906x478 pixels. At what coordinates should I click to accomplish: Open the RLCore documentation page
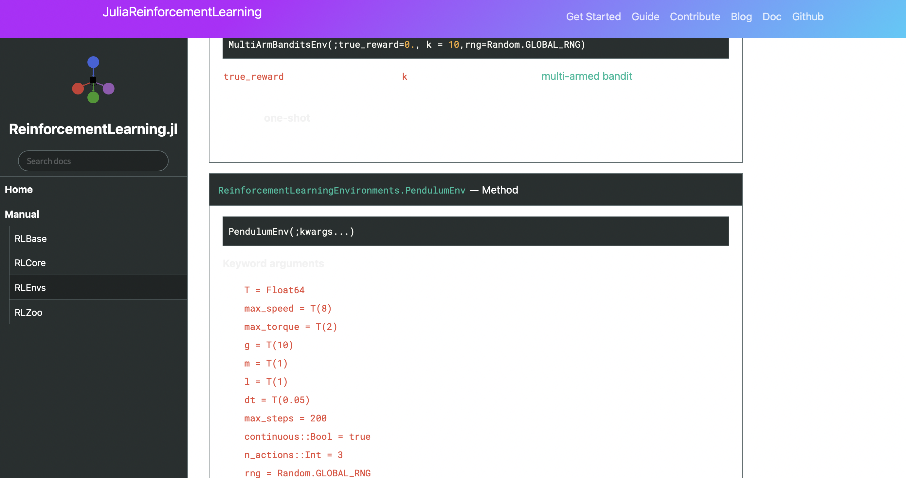pyautogui.click(x=30, y=263)
